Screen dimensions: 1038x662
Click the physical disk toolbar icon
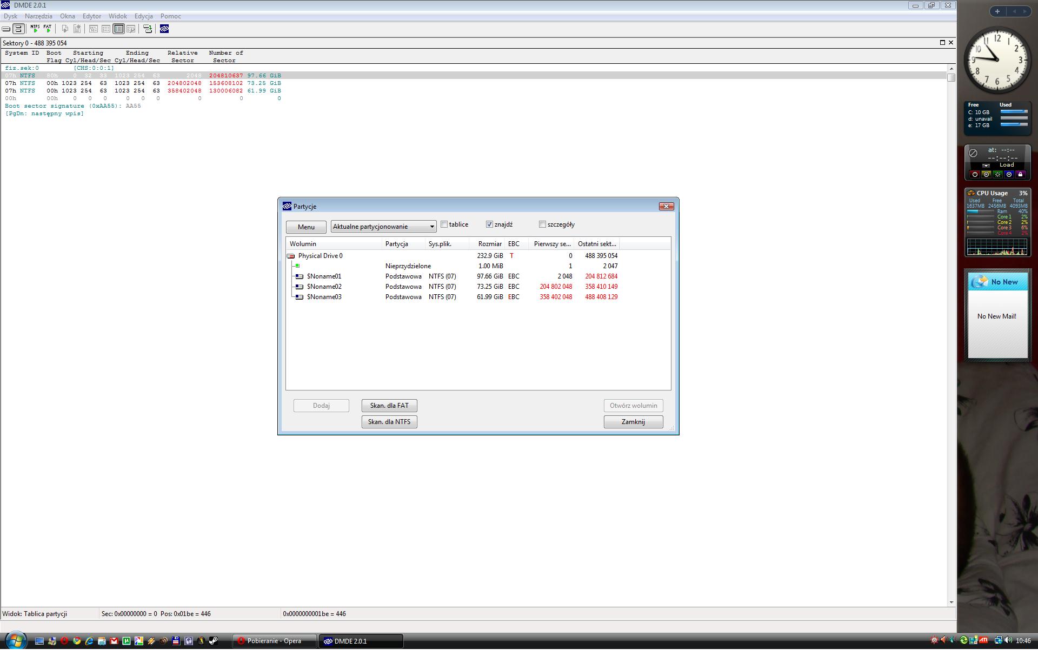tap(6, 29)
